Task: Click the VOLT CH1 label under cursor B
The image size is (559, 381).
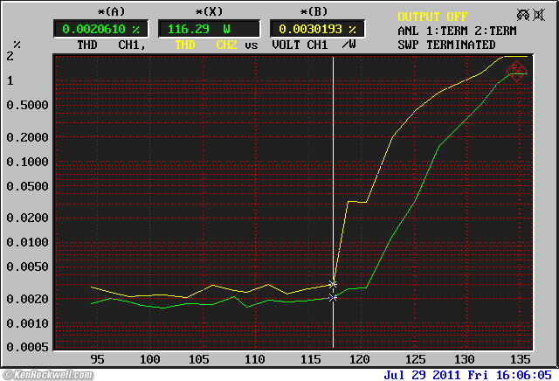Action: click(x=297, y=45)
